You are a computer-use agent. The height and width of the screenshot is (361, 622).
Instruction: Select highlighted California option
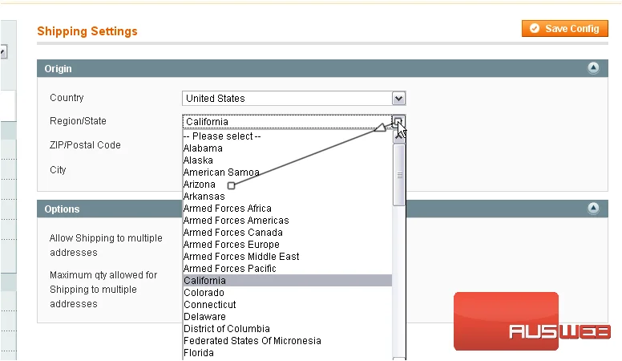(x=287, y=281)
